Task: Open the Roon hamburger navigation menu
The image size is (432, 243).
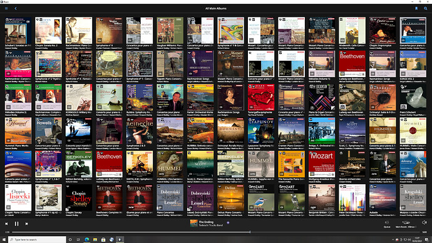Action: 6,8
